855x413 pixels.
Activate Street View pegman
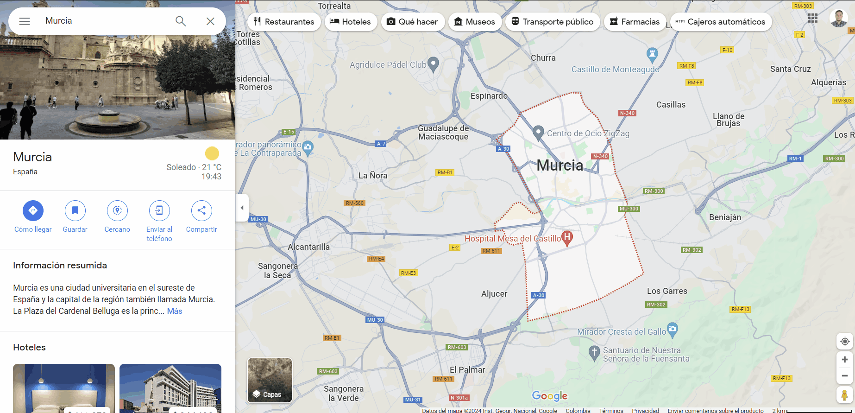click(845, 395)
